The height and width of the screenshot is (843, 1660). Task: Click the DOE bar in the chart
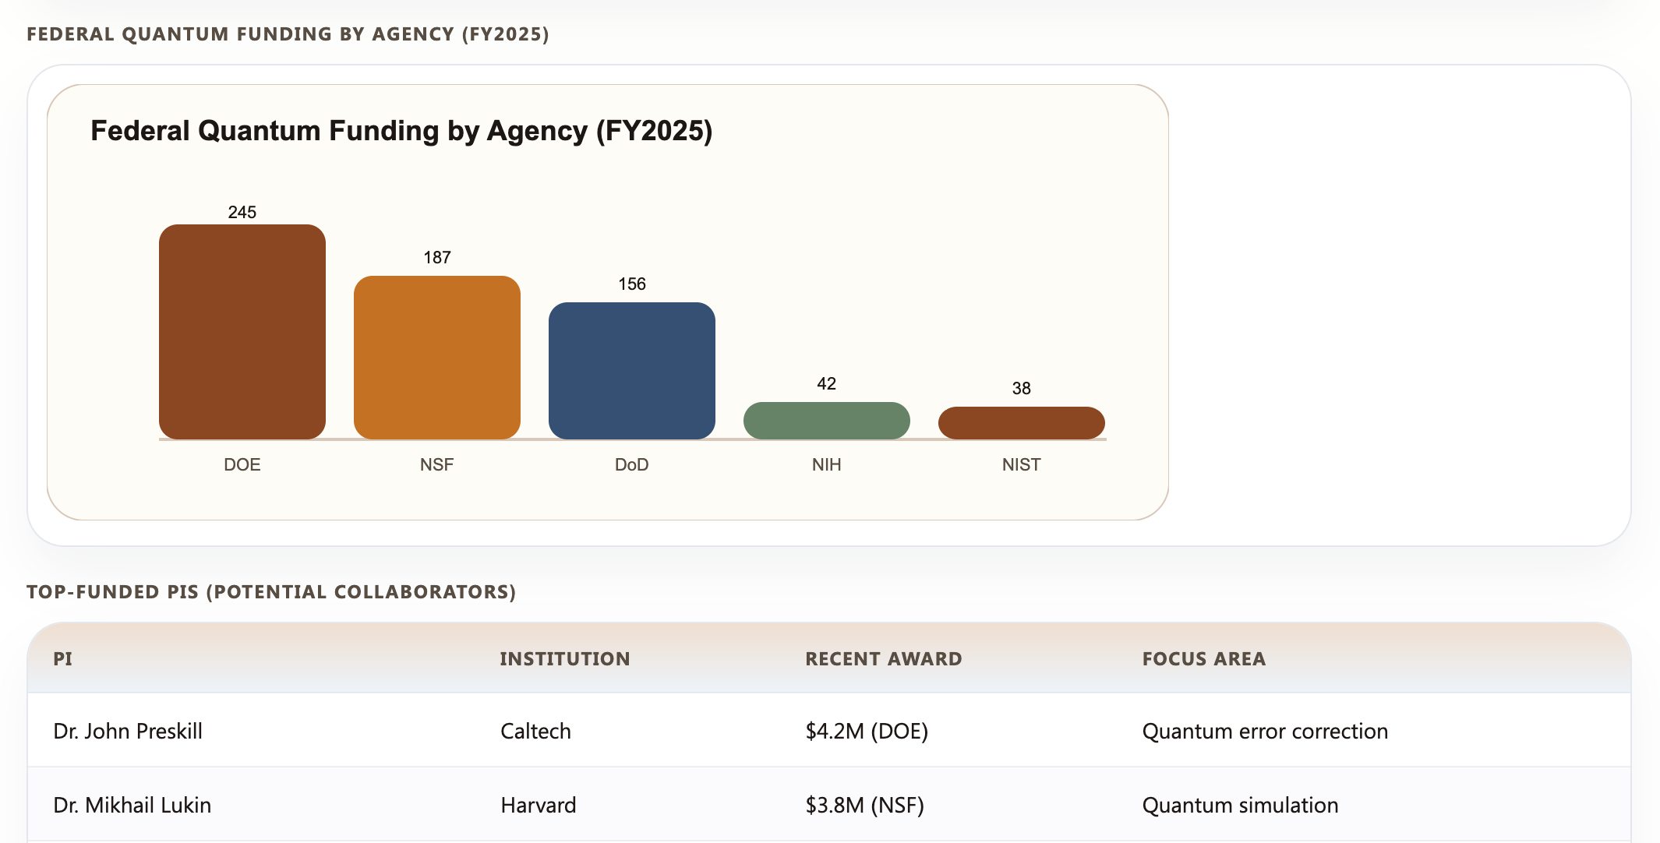[242, 332]
